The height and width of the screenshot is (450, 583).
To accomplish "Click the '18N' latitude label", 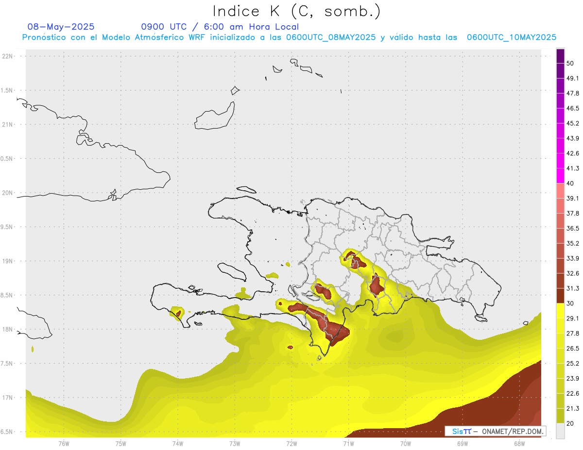I will tap(8, 330).
